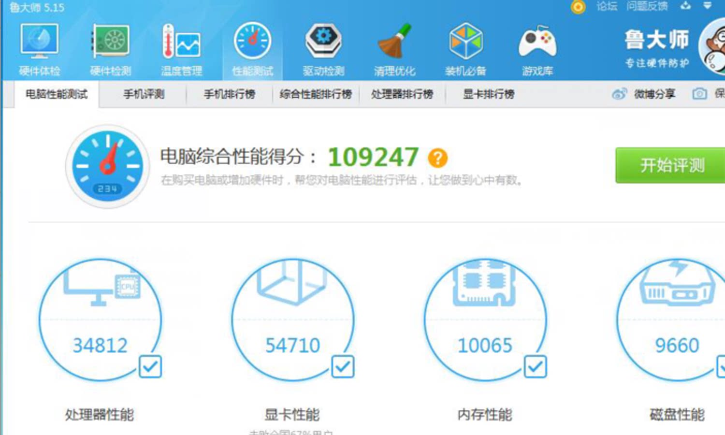725x435 pixels.
Task: Click the 鲁大师 5.15 window title
Action: click(37, 7)
